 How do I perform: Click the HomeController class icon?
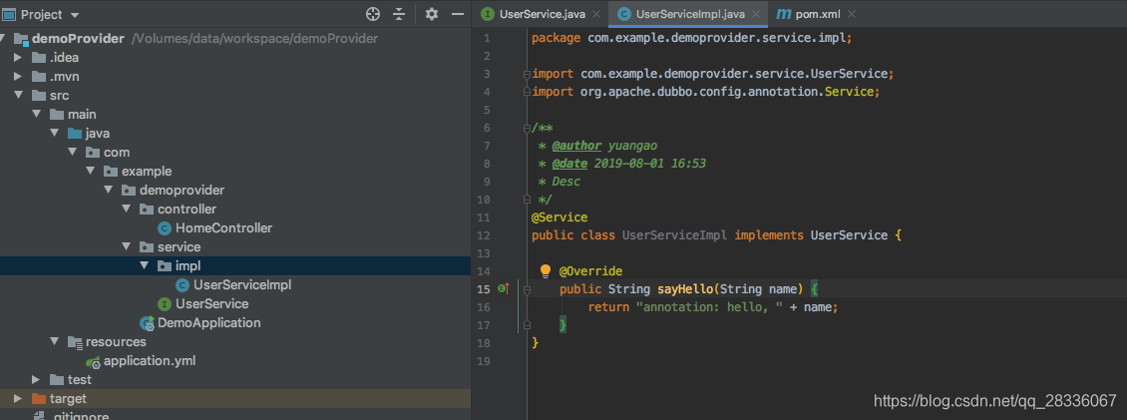pos(164,228)
